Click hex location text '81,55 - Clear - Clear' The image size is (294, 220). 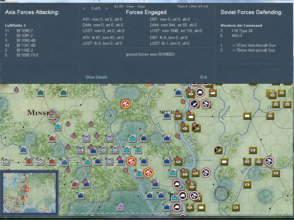(x=130, y=6)
